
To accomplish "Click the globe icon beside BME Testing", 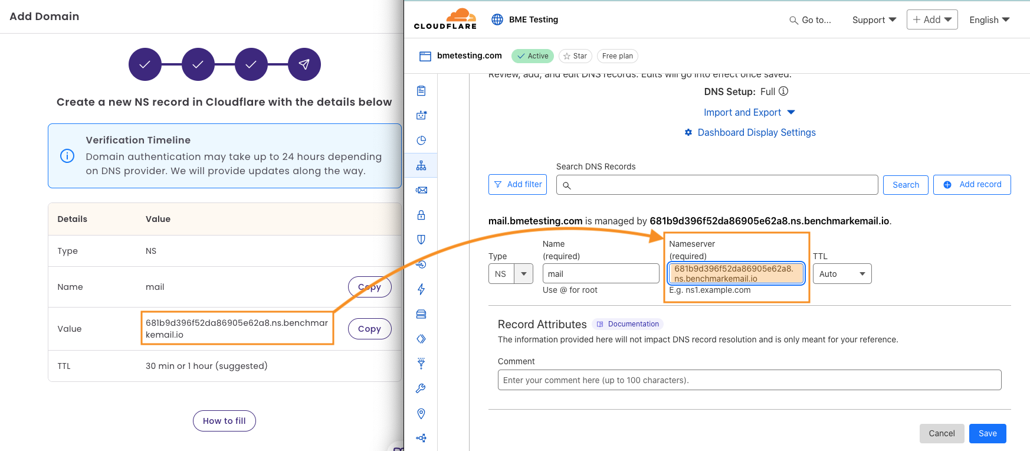I will click(497, 19).
